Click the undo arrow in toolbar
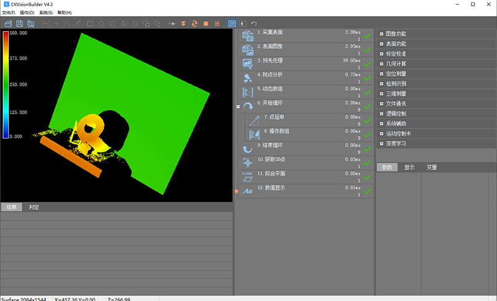497x301 pixels. [x=254, y=24]
